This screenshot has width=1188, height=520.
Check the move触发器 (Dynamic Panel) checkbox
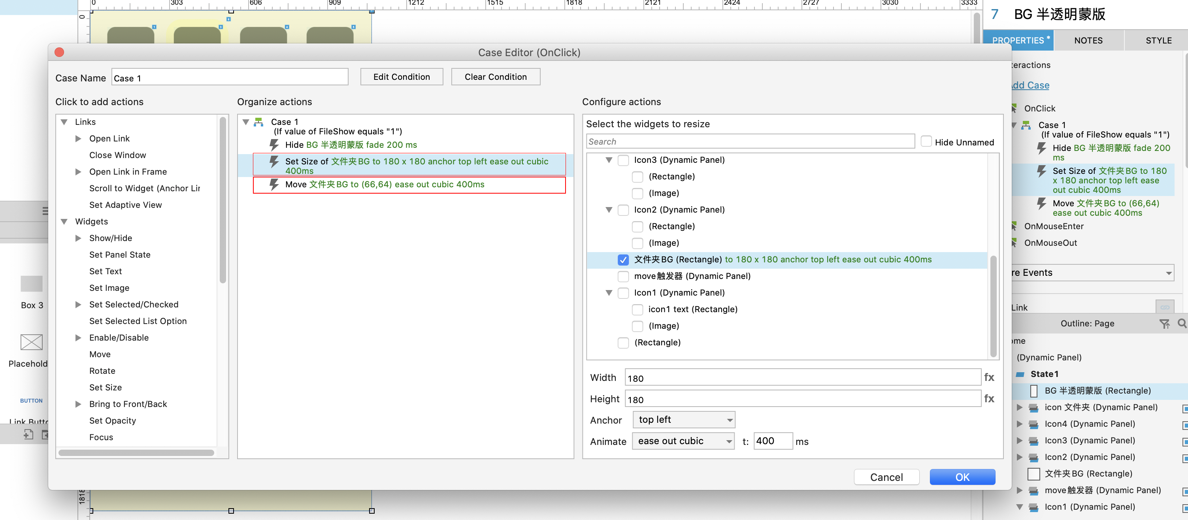pos(622,276)
